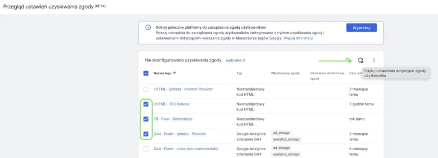Open the table search magnifier icon
Image resolution: width=438 pixels, height=158 pixels.
(x=347, y=60)
